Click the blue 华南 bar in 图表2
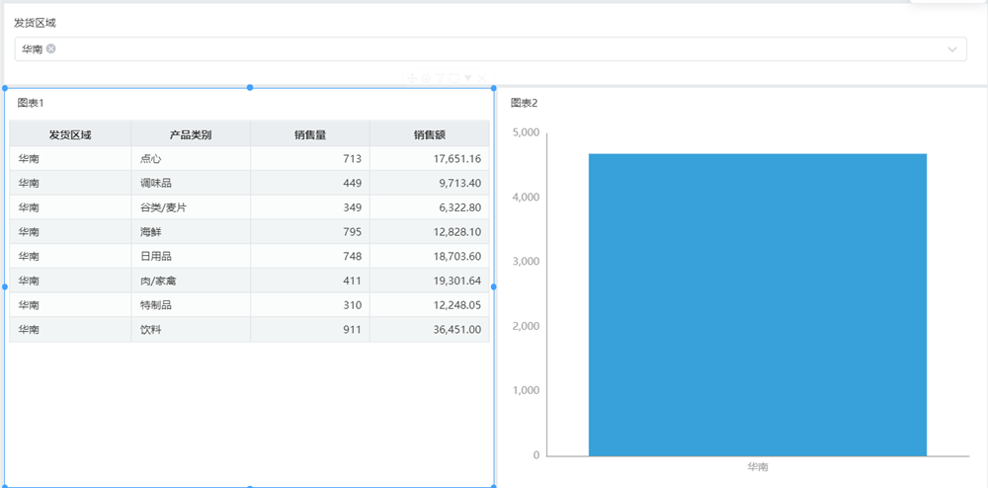Viewport: 988px width, 488px height. tap(758, 305)
